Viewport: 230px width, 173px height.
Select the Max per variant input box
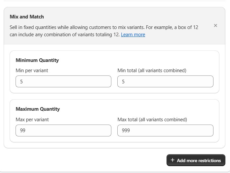click(x=63, y=130)
